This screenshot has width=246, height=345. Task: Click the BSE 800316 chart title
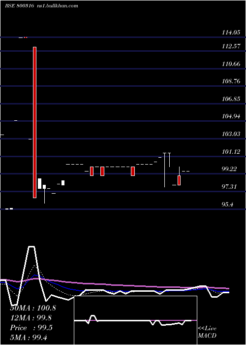pos(19,6)
